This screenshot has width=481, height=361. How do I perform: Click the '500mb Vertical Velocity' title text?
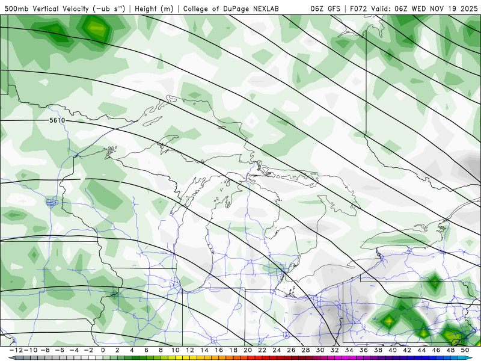click(x=46, y=8)
